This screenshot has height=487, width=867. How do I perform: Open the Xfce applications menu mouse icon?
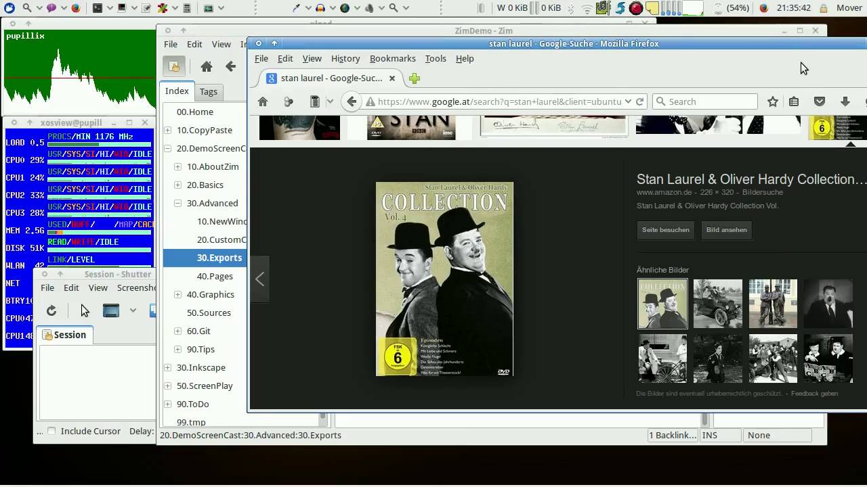[9, 8]
